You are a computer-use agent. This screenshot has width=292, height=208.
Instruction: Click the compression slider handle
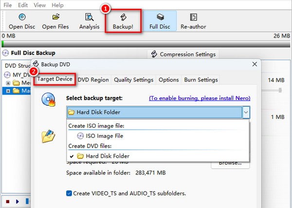(x=280, y=91)
